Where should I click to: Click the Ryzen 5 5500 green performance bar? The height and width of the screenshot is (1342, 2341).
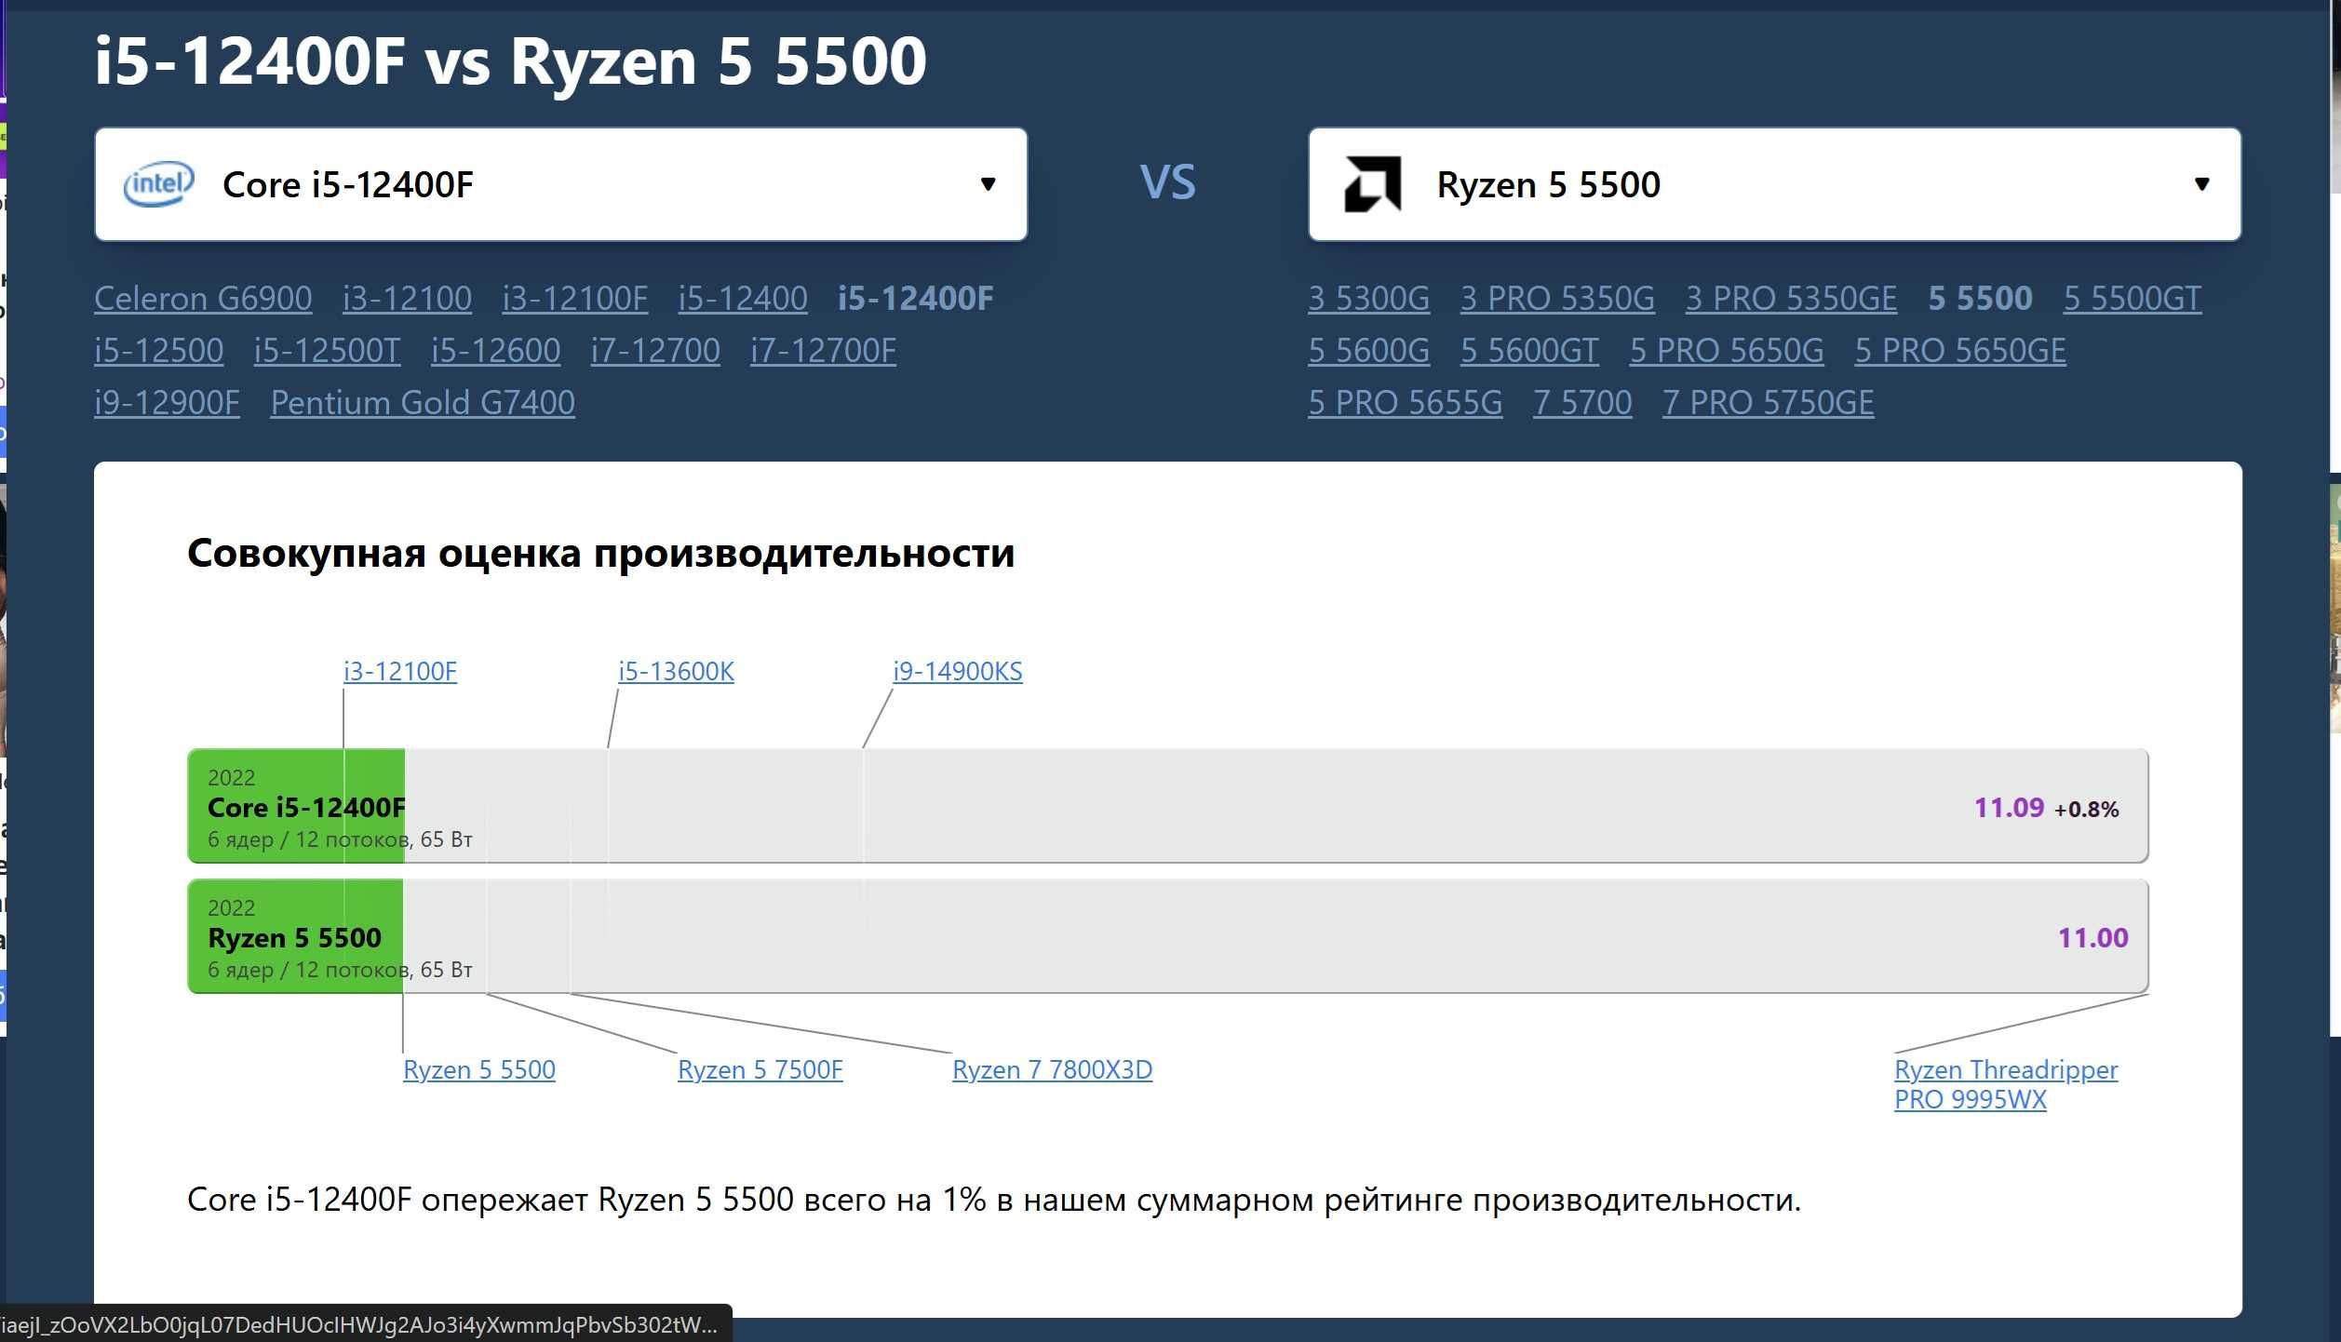(x=295, y=936)
